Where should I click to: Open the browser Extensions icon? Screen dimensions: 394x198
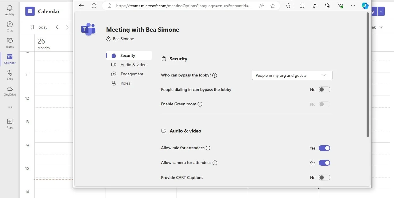tap(288, 6)
